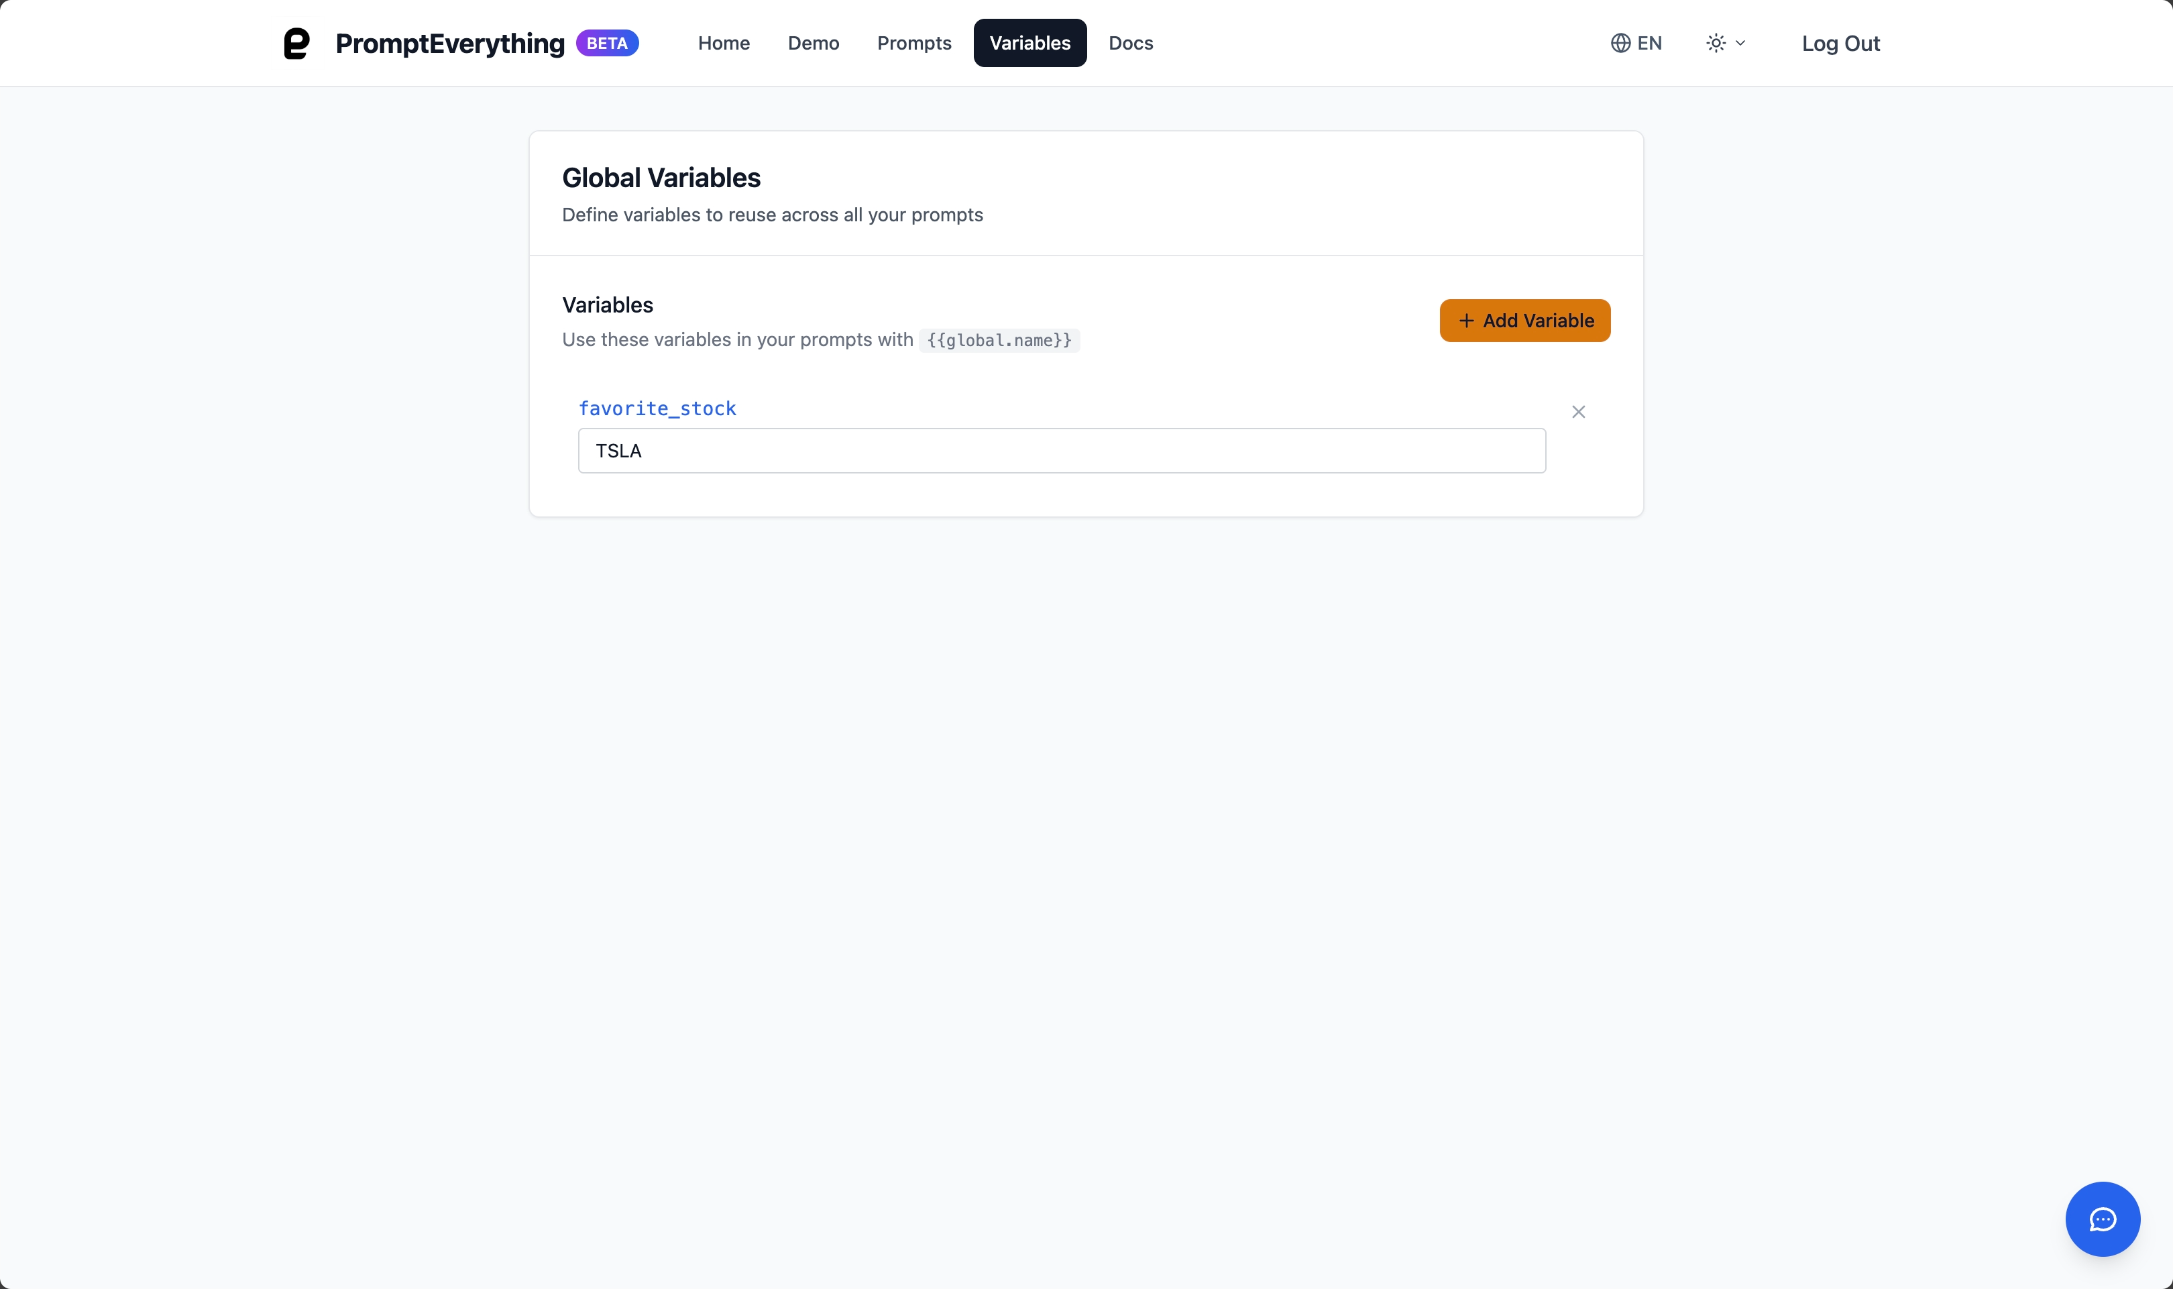Click the PromptEverything logo icon

(296, 44)
